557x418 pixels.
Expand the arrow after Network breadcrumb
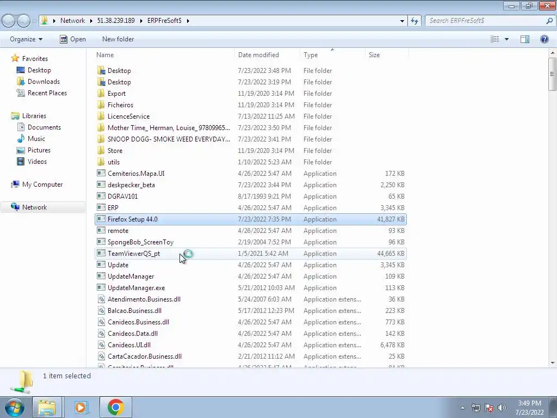91,21
